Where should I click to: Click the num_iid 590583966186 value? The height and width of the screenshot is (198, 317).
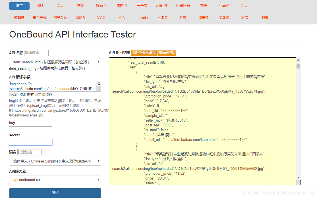[175, 111]
